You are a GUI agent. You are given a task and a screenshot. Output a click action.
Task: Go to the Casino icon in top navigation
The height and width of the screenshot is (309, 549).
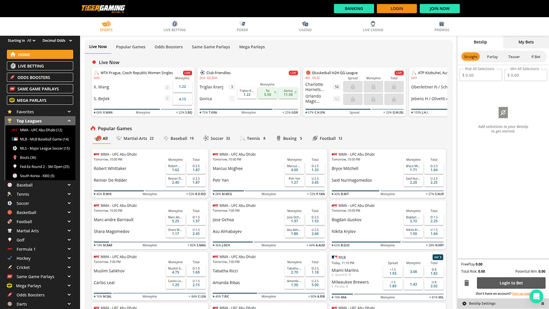click(305, 24)
